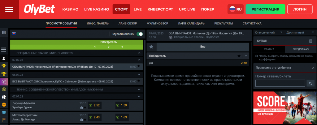Select the football (soccer ball) sport icon
Image resolution: width=317 pixels, height=125 pixels.
click(4, 97)
